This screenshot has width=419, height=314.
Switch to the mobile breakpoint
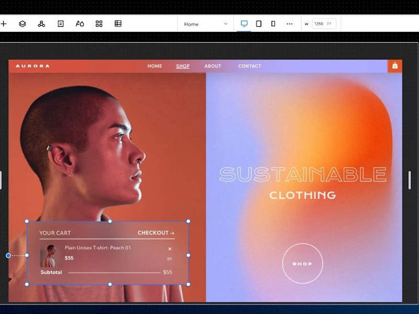273,24
